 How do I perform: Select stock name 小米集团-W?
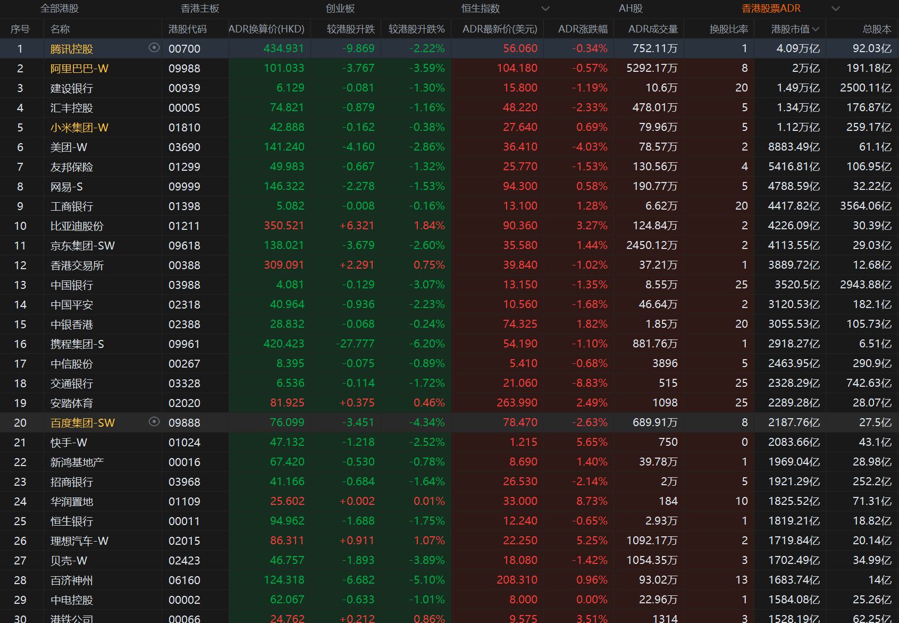coord(79,127)
